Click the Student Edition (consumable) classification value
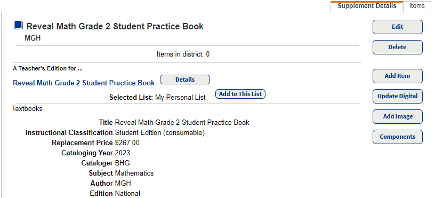This screenshot has width=435, height=198. point(160,133)
